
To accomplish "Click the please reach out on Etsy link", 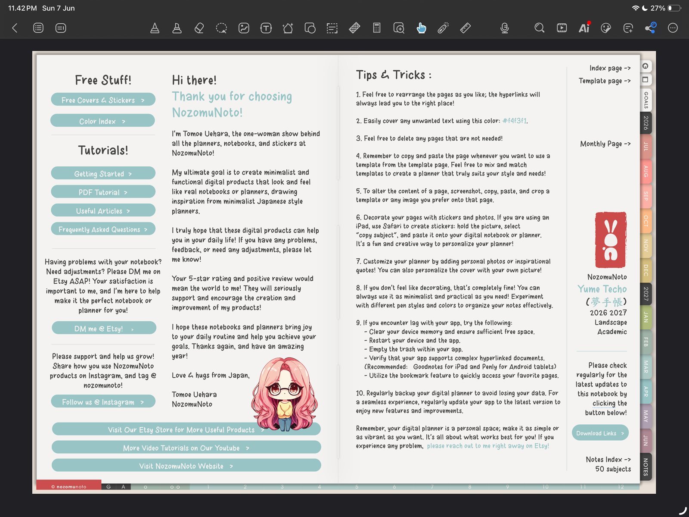I will click(488, 446).
